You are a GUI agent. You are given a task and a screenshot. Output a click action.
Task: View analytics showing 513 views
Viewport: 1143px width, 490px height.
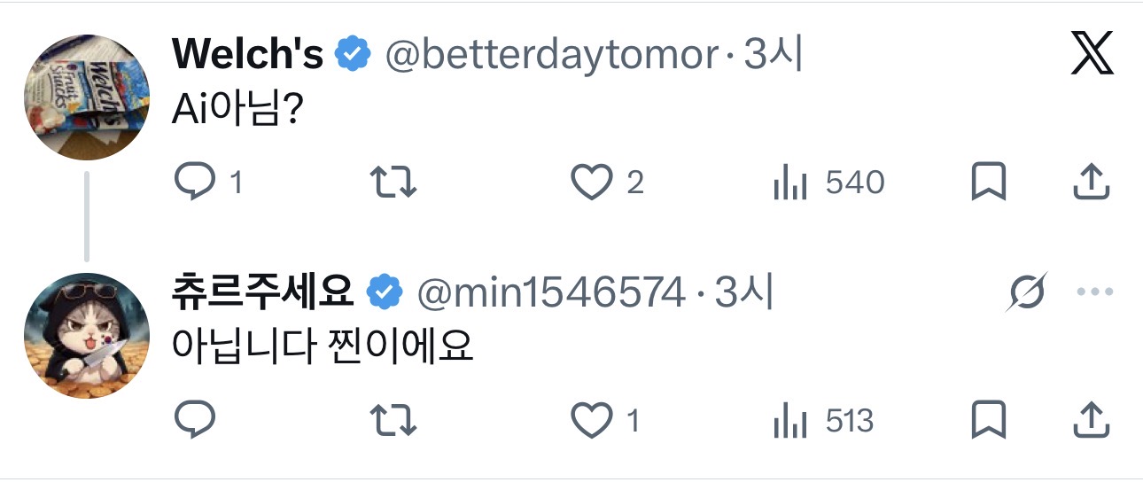click(x=822, y=420)
